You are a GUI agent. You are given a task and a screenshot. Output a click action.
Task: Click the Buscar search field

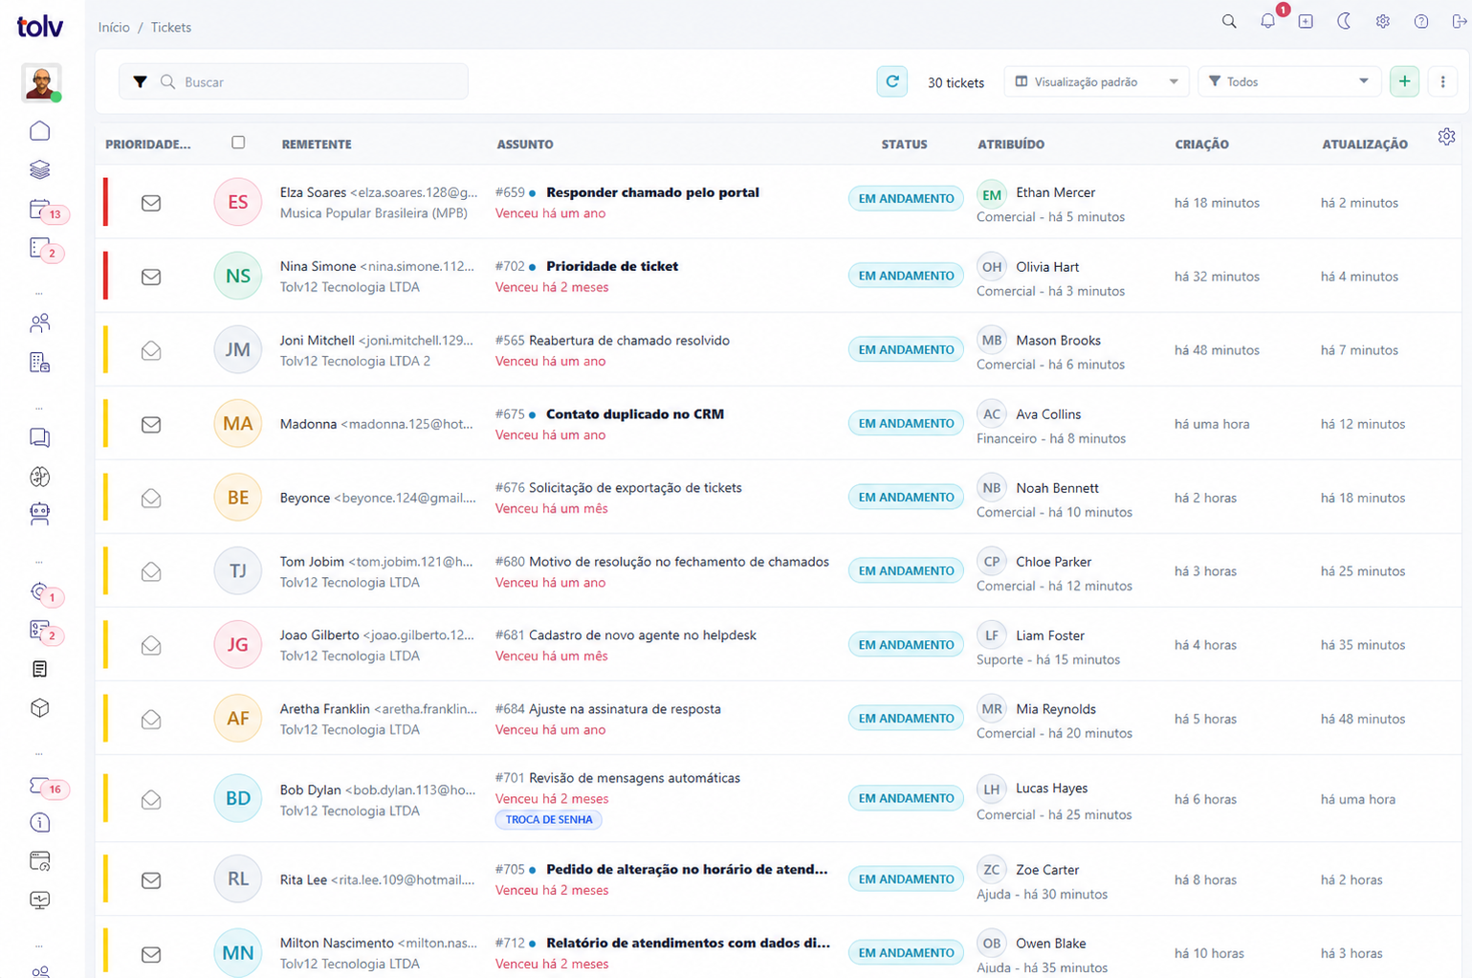(294, 82)
